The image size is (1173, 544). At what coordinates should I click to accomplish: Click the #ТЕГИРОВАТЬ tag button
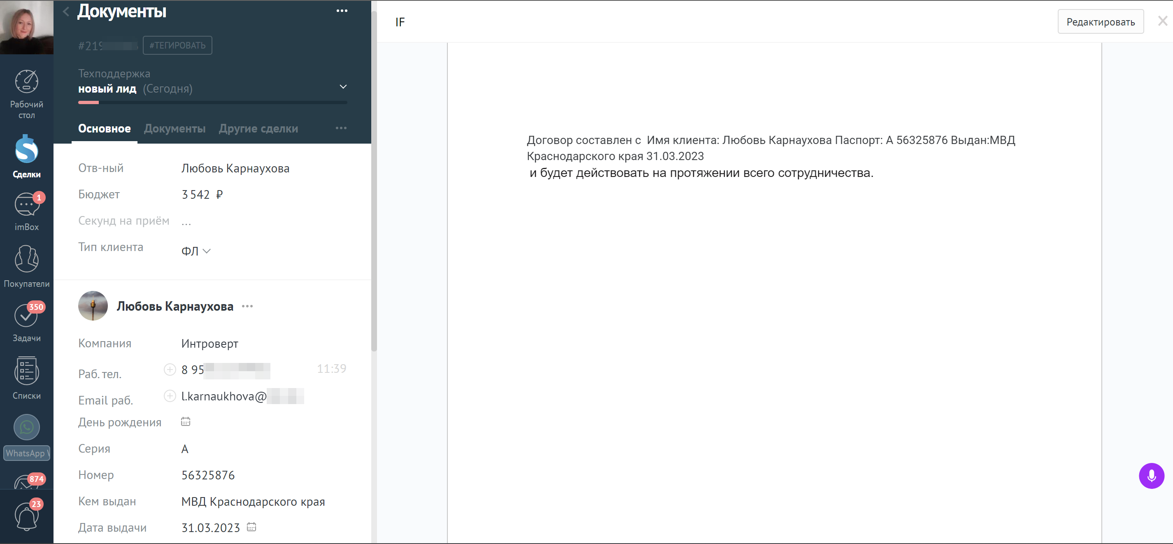click(177, 46)
